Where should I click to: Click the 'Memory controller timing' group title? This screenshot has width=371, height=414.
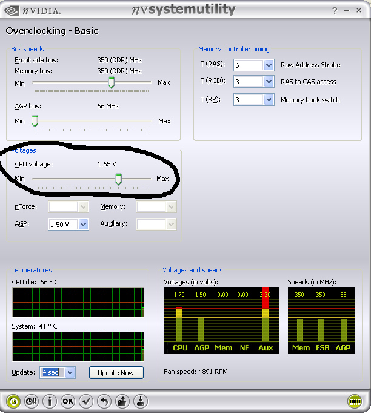[x=234, y=50]
